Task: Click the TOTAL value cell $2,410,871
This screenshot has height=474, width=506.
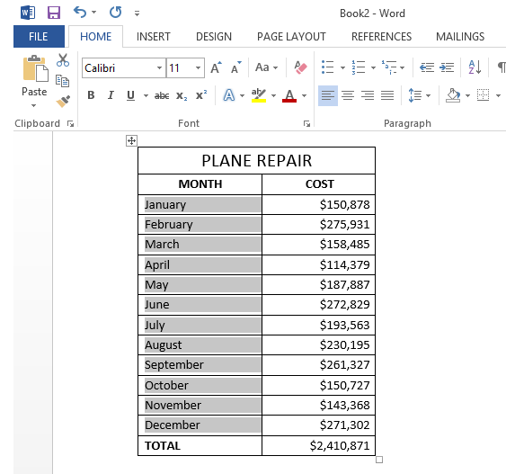Action: tap(319, 445)
